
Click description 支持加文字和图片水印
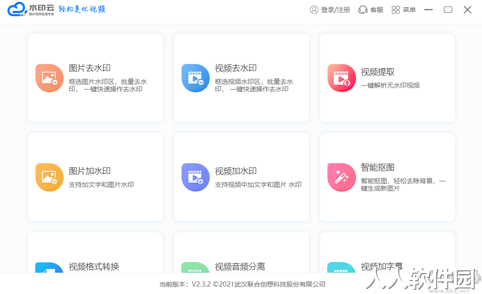click(101, 185)
